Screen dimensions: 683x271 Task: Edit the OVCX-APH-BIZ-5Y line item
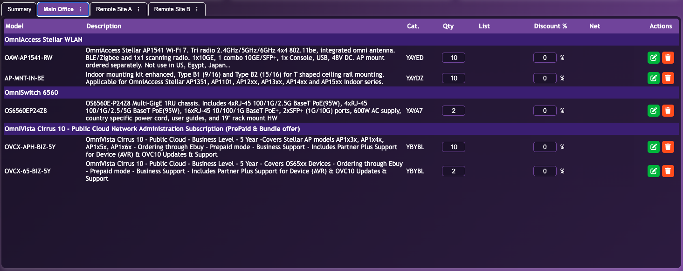pos(654,147)
